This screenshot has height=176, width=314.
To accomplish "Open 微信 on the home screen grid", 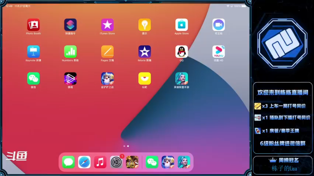I will [33, 79].
